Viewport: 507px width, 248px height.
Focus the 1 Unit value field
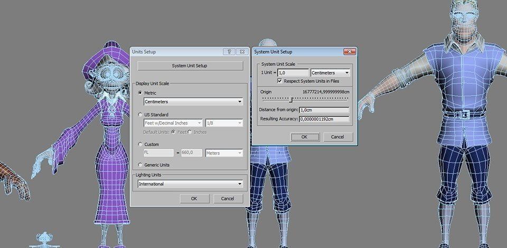[x=293, y=73]
